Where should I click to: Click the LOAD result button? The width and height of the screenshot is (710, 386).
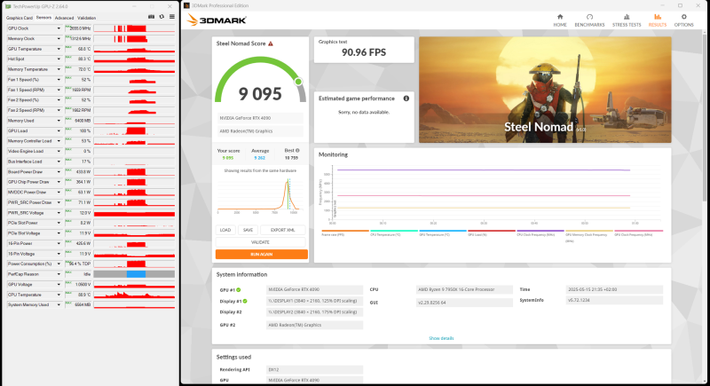coord(225,230)
